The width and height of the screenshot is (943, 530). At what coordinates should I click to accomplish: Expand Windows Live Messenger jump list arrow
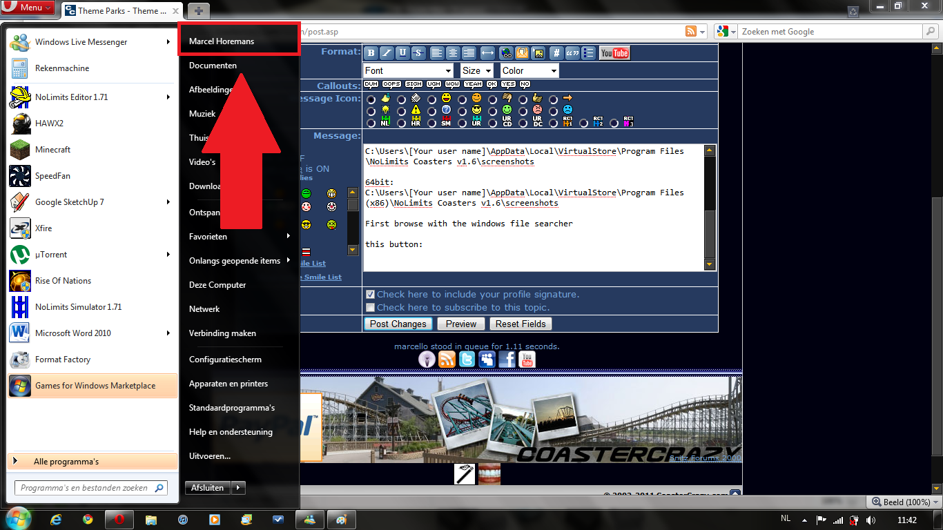[168, 42]
